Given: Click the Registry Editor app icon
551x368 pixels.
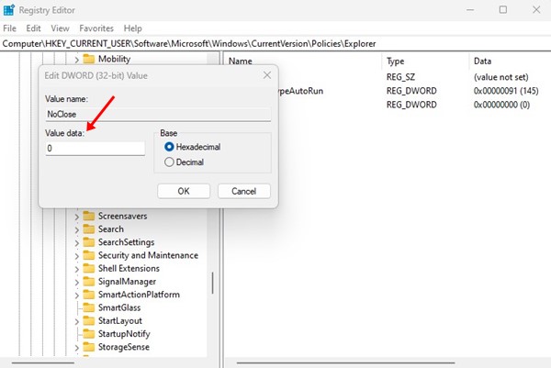Looking at the screenshot, I should pos(10,10).
